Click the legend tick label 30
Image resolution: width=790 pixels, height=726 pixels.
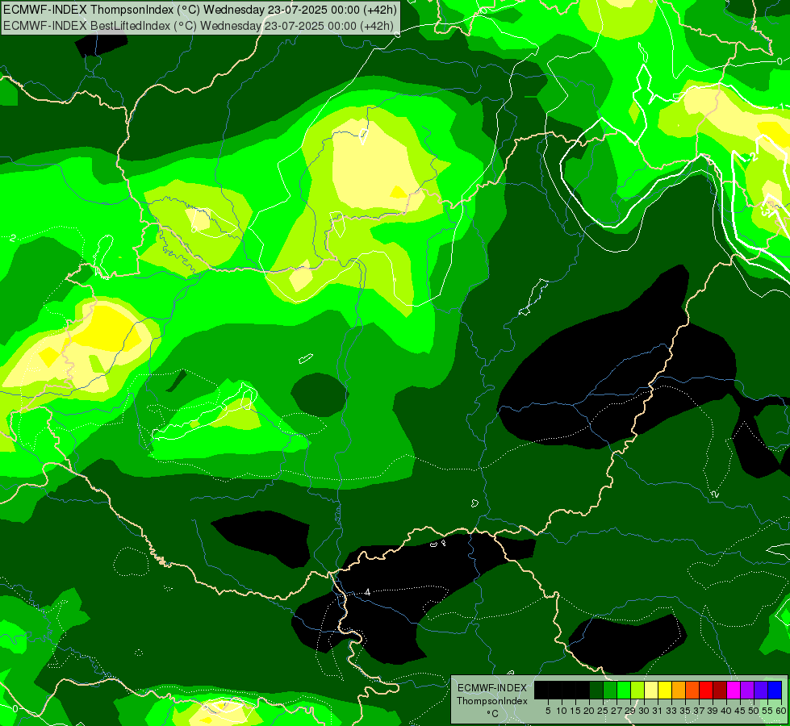pos(645,711)
